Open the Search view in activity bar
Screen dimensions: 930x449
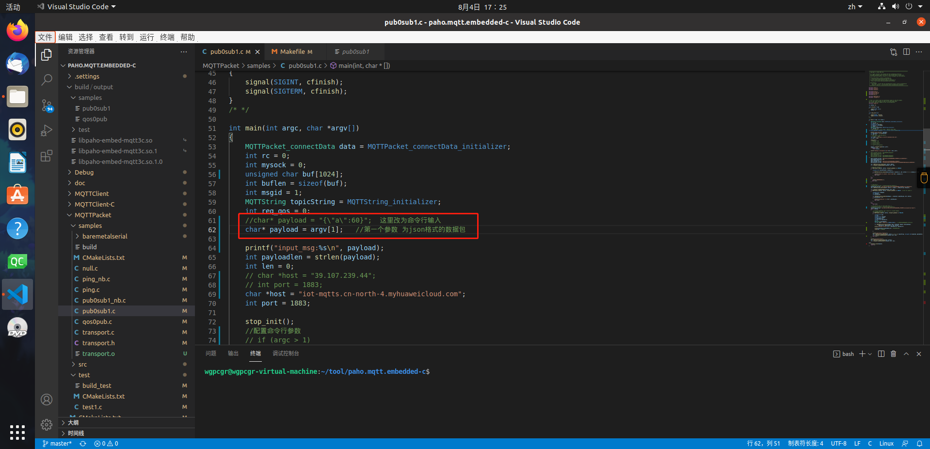coord(47,80)
